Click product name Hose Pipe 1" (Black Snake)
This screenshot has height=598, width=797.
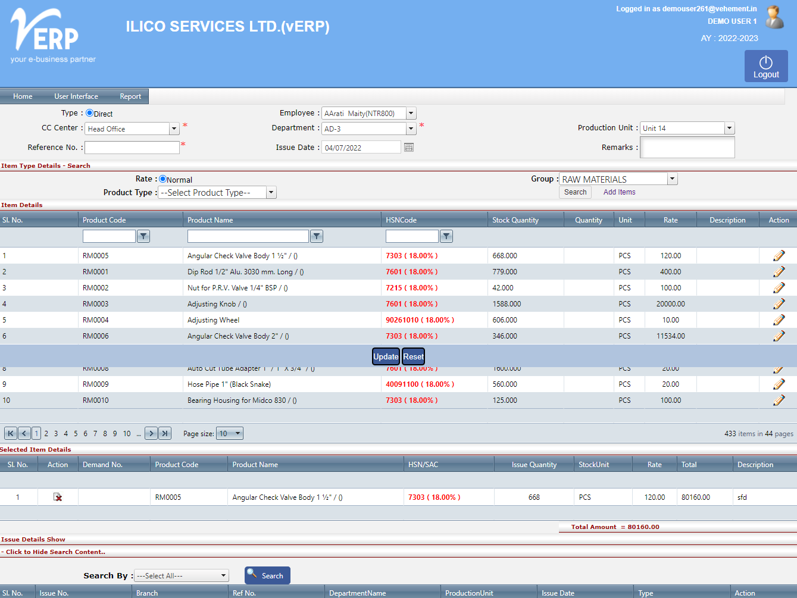click(x=229, y=384)
